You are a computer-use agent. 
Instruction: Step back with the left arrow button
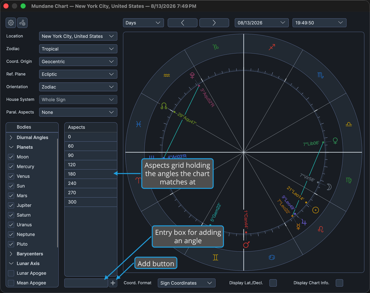183,23
